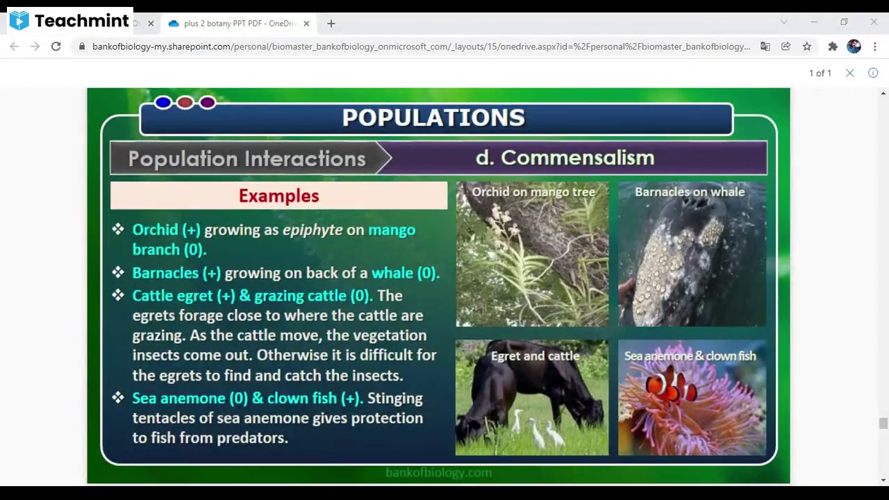
Task: Click the address bar URL
Action: point(421,47)
